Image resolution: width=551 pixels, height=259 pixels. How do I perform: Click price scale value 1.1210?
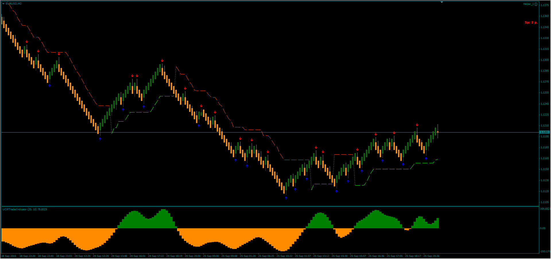(x=545, y=126)
